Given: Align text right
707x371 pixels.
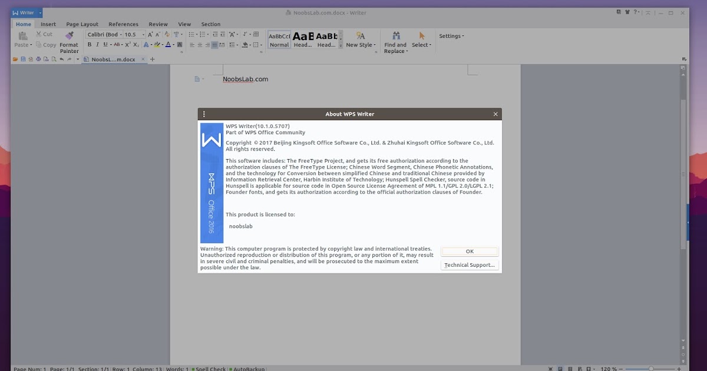Looking at the screenshot, I should tap(207, 45).
